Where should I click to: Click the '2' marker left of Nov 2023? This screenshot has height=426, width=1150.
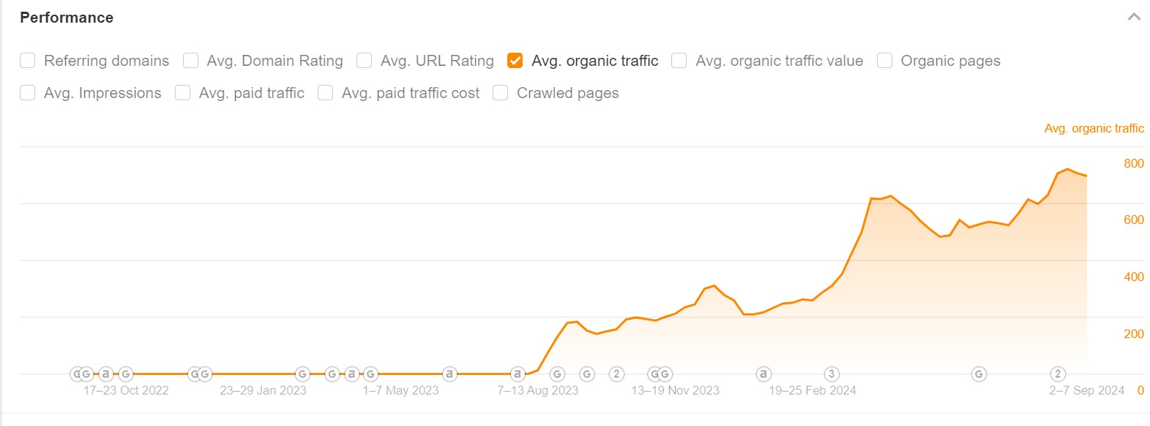pos(616,374)
